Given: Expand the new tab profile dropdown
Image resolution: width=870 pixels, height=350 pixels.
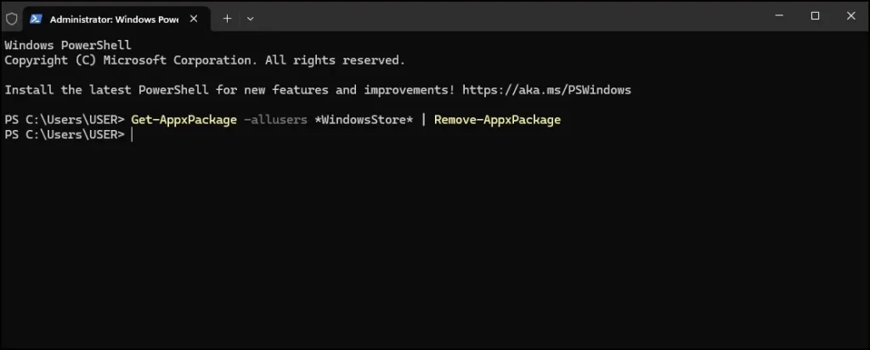Looking at the screenshot, I should tap(251, 19).
